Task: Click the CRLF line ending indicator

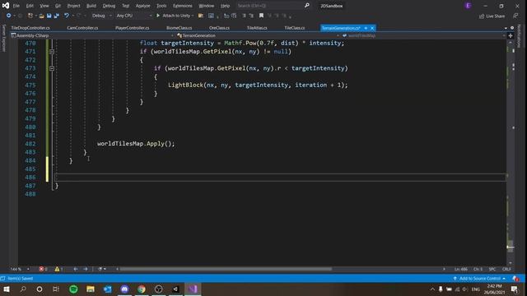Action: pyautogui.click(x=506, y=269)
